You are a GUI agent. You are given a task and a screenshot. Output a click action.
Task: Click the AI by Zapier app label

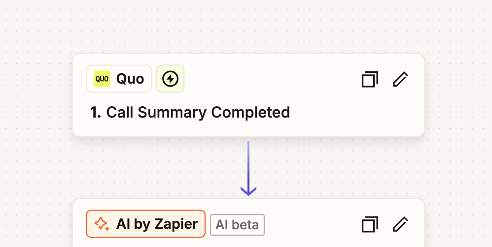click(x=157, y=224)
